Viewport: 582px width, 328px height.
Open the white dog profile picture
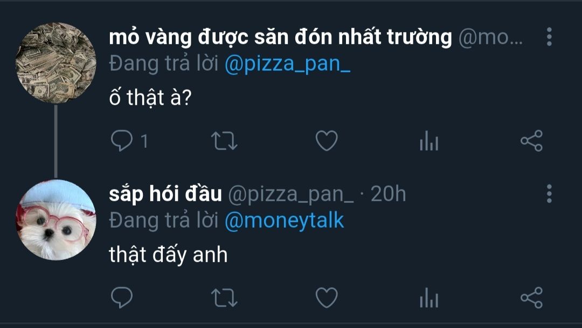point(56,220)
